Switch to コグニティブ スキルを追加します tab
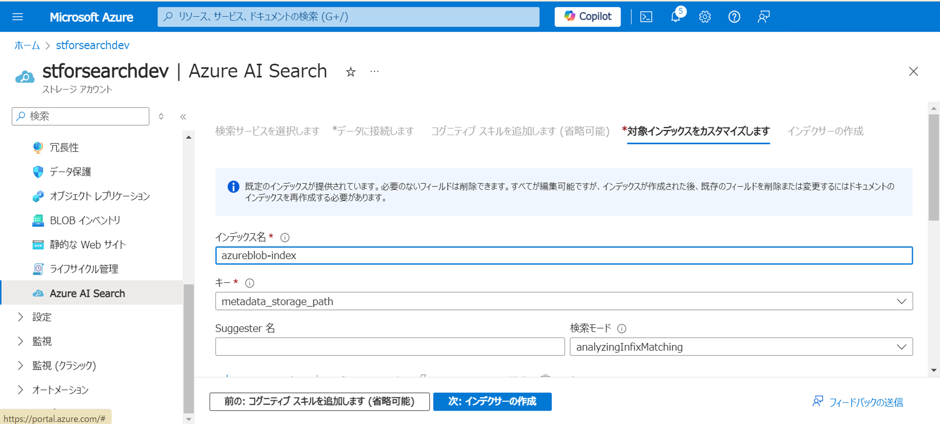The image size is (940, 424). (x=520, y=131)
